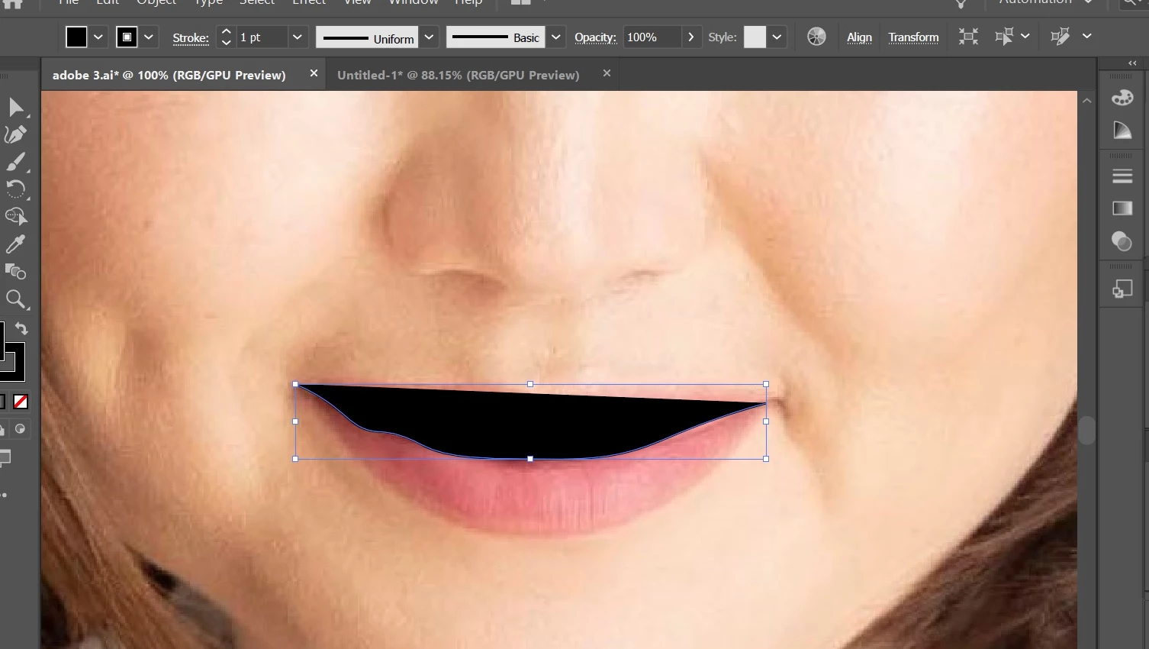Close the Untitled-1 tab

coord(607,73)
